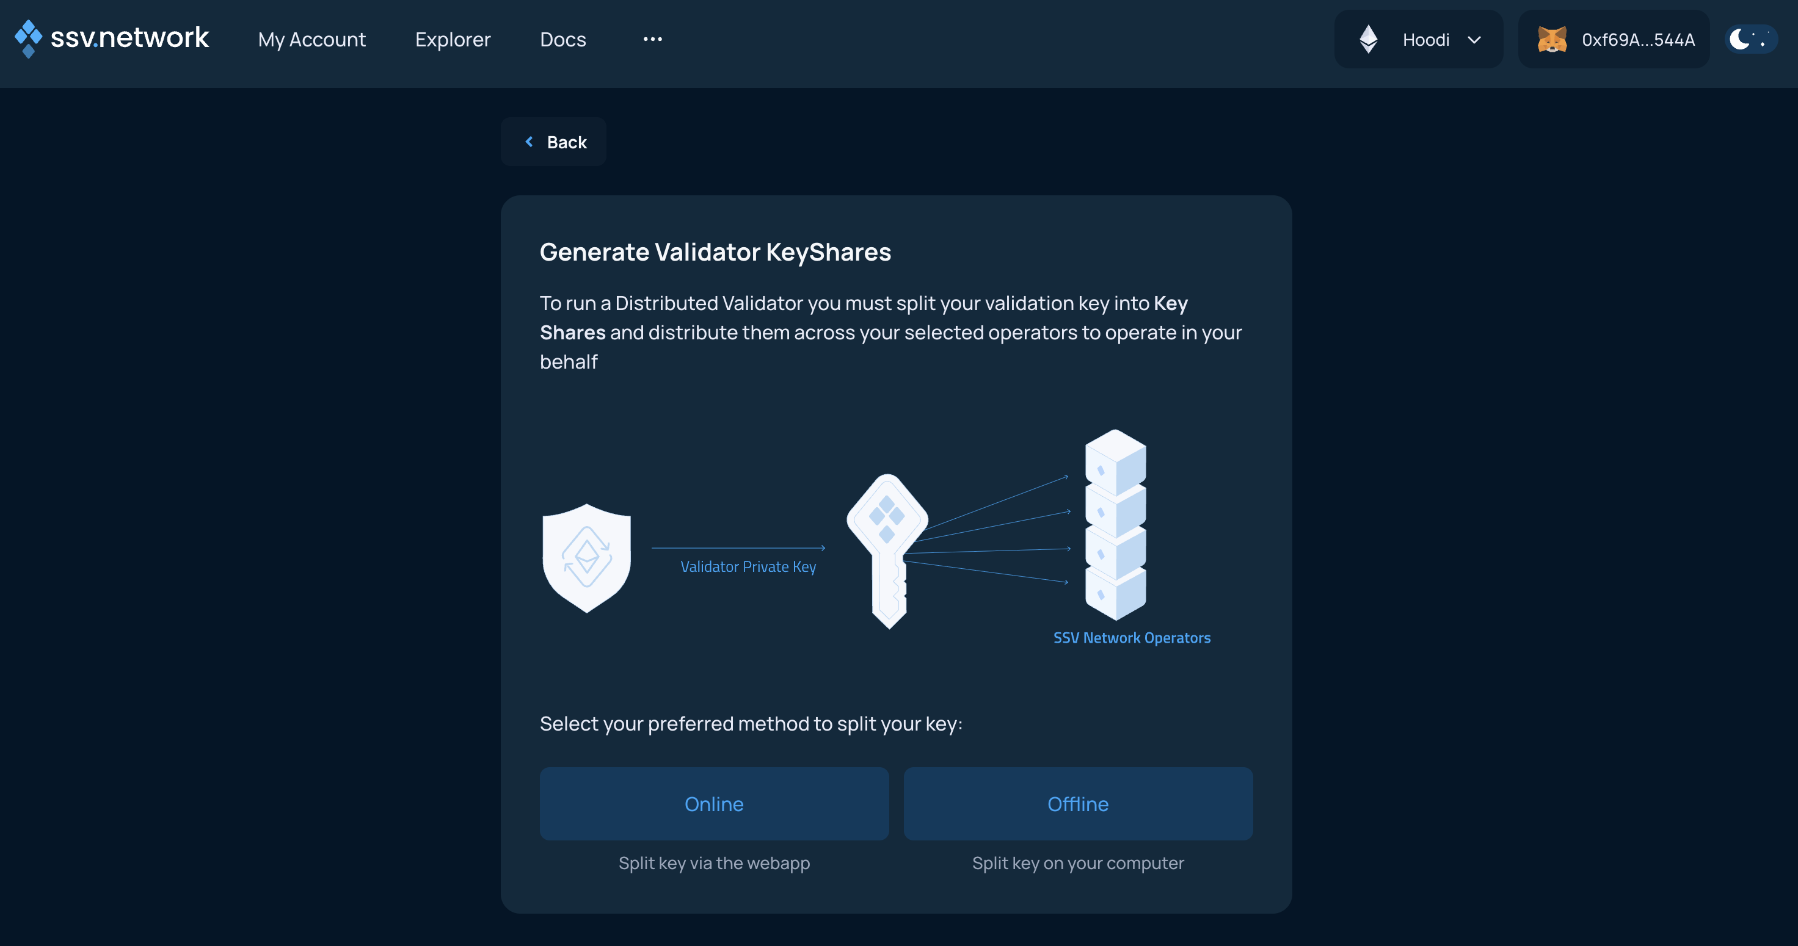Click the ssv.network logo

point(112,38)
